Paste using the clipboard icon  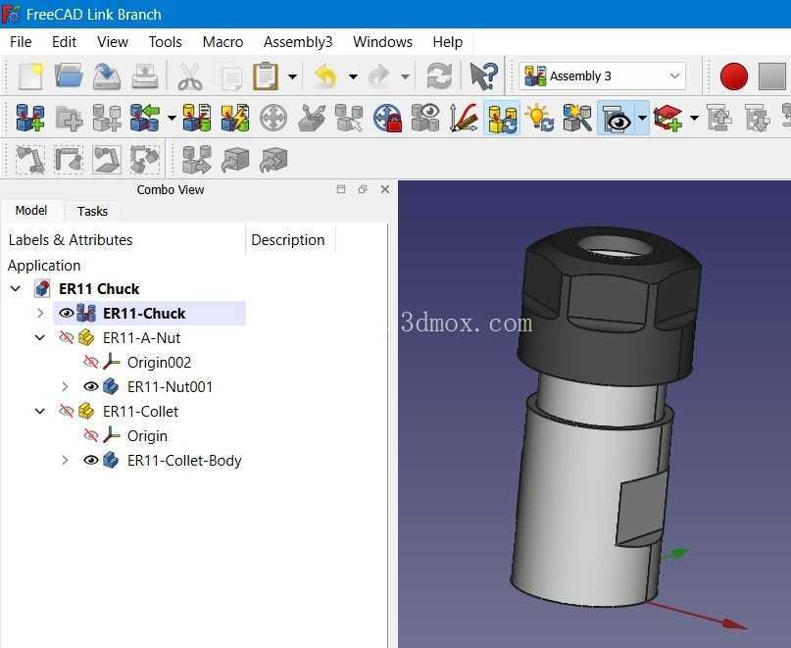pos(266,76)
